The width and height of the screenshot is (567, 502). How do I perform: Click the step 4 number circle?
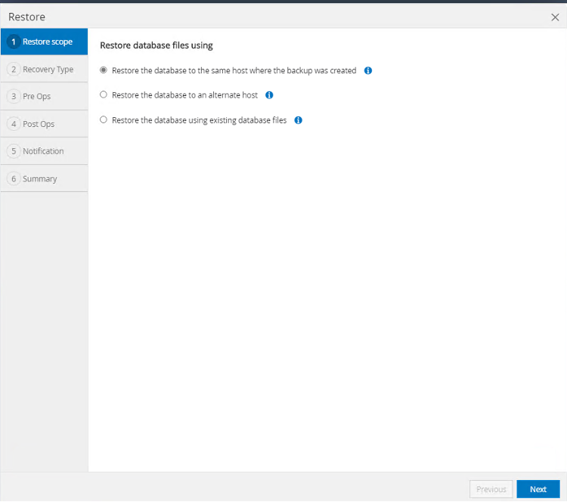pyautogui.click(x=14, y=124)
